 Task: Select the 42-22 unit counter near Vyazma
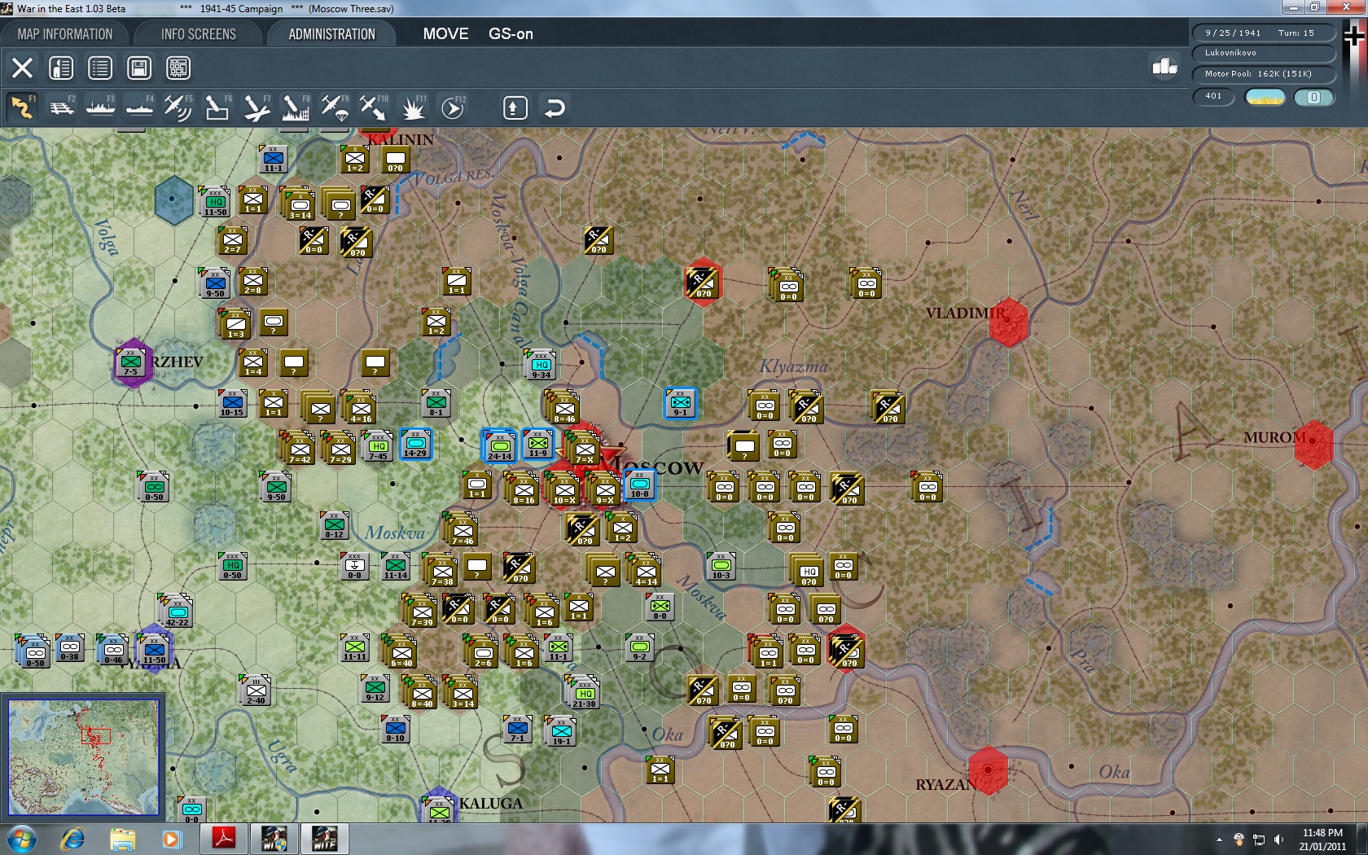pyautogui.click(x=177, y=612)
